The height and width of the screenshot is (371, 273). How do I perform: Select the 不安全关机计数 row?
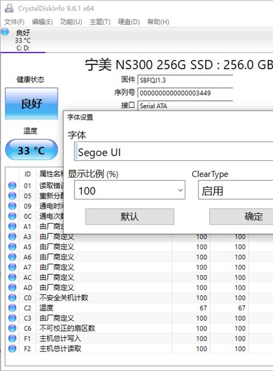tap(139, 297)
